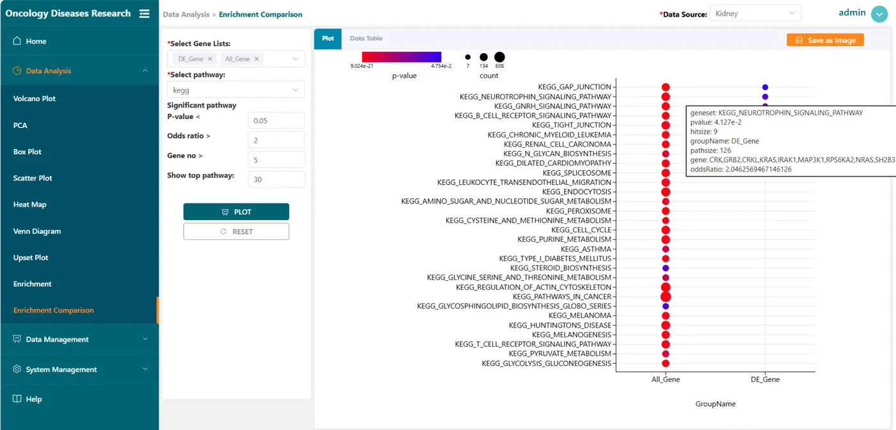Image resolution: width=896 pixels, height=430 pixels.
Task: Open the PCA menu item
Action: 20,125
